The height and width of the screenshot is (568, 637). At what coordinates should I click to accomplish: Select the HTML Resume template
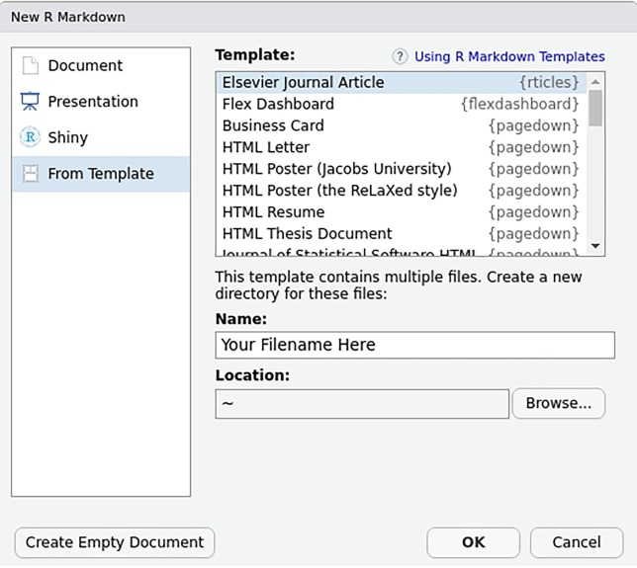[x=401, y=212]
